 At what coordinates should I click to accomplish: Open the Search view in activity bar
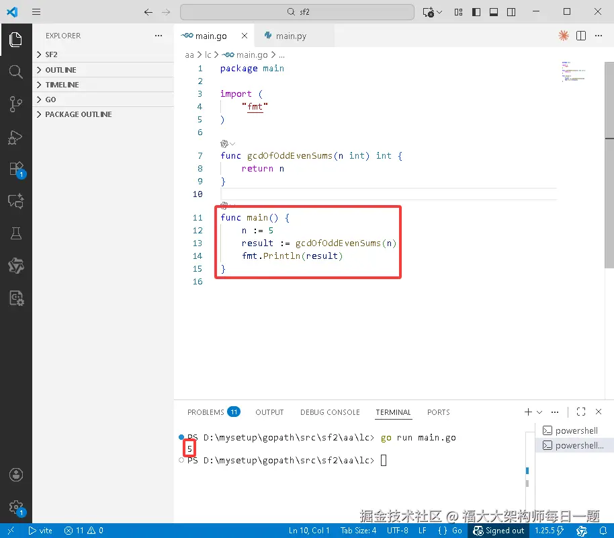[15, 72]
